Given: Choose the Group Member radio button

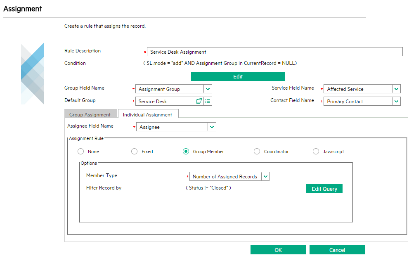Looking at the screenshot, I should 186,152.
